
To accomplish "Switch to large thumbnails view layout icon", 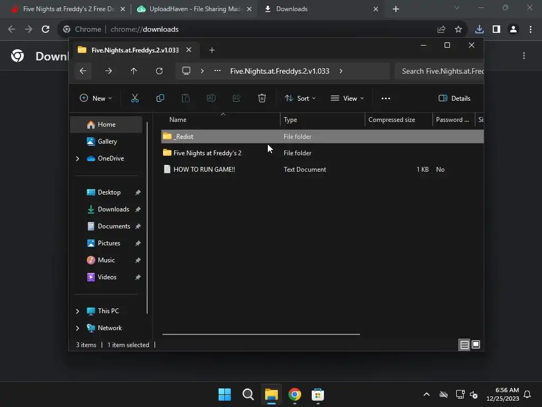I will pos(476,344).
